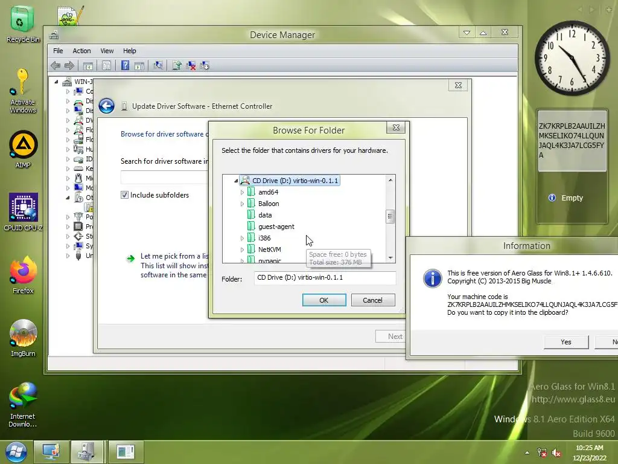Image resolution: width=618 pixels, height=464 pixels.
Task: Click the driver search location text box
Action: click(164, 177)
